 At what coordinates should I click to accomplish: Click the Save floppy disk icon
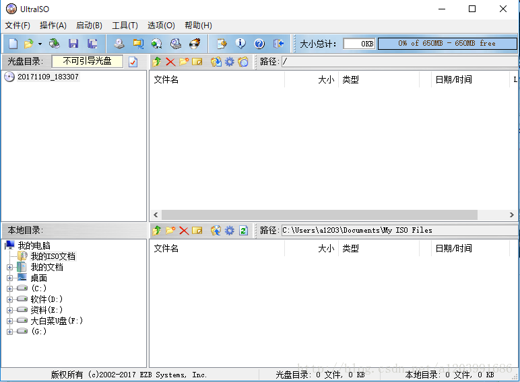tap(73, 44)
